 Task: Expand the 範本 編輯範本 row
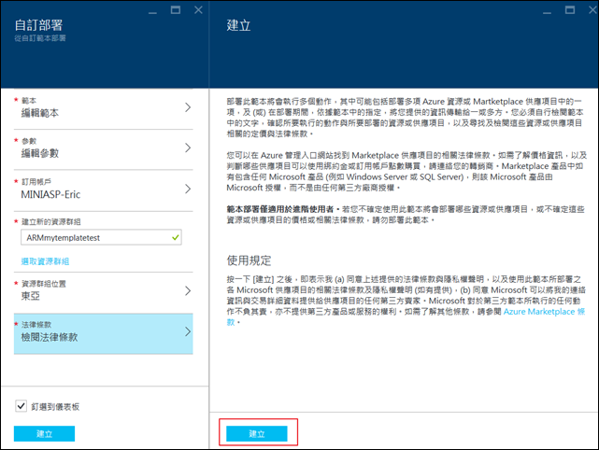tap(104, 106)
